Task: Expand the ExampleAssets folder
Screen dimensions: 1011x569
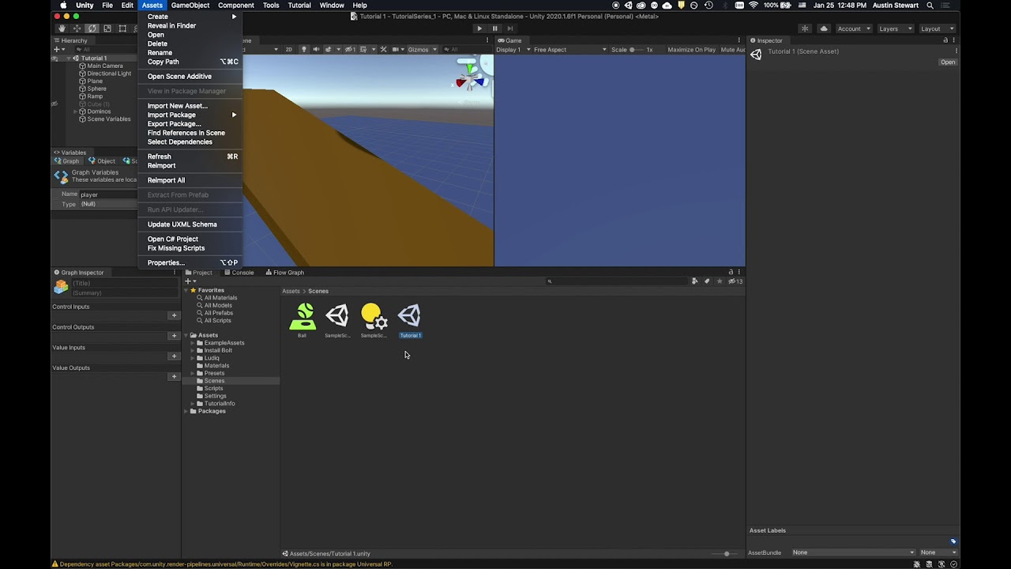Action: [193, 343]
